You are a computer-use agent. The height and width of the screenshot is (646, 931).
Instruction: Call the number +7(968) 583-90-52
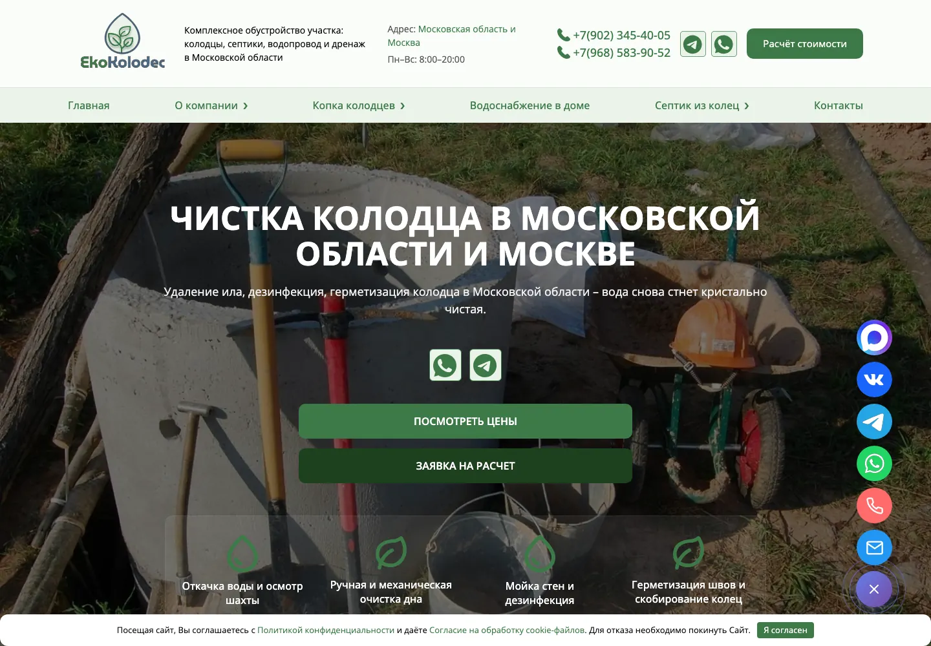click(x=621, y=52)
